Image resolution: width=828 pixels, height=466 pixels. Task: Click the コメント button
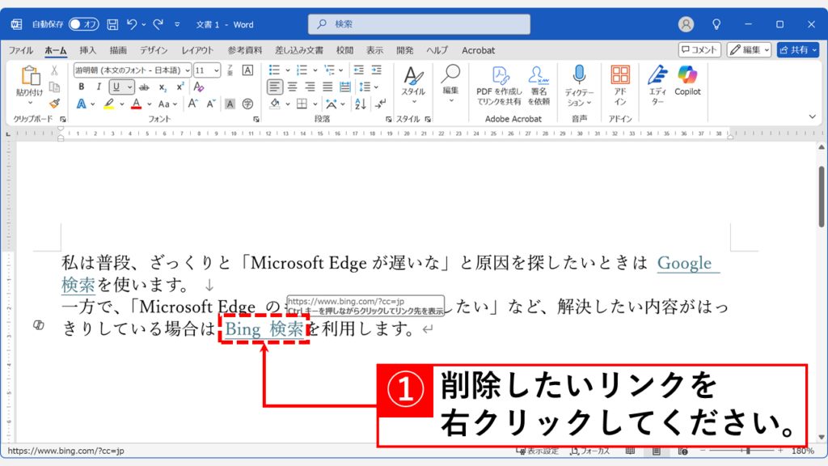(699, 49)
